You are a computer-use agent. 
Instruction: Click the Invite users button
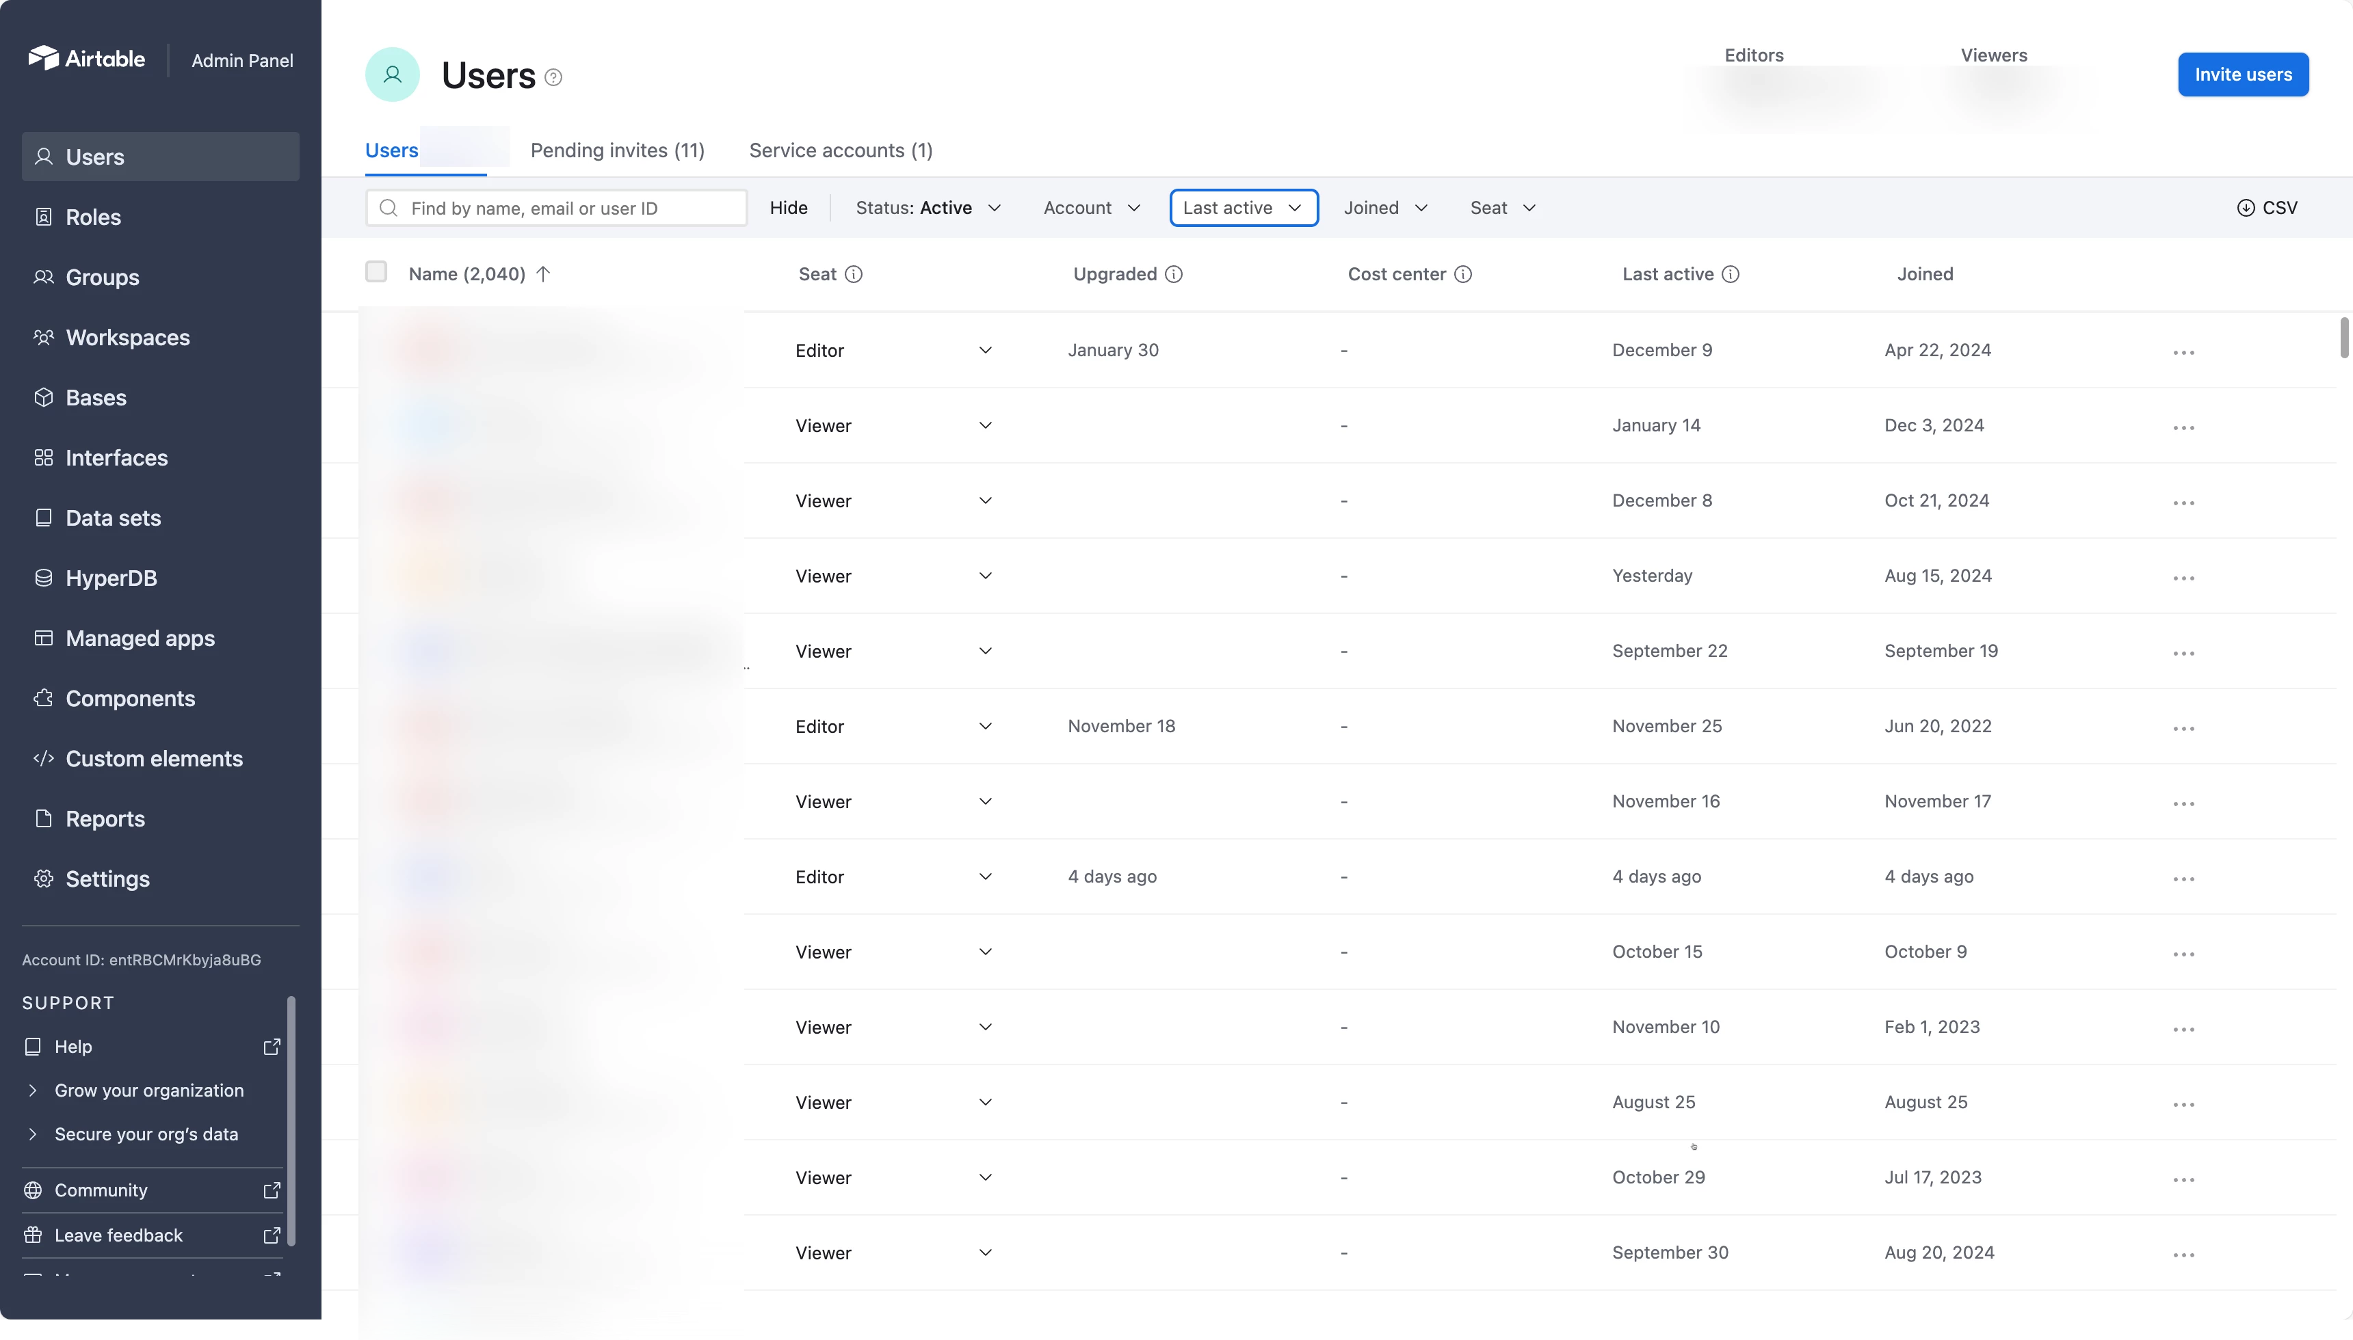coord(2242,75)
